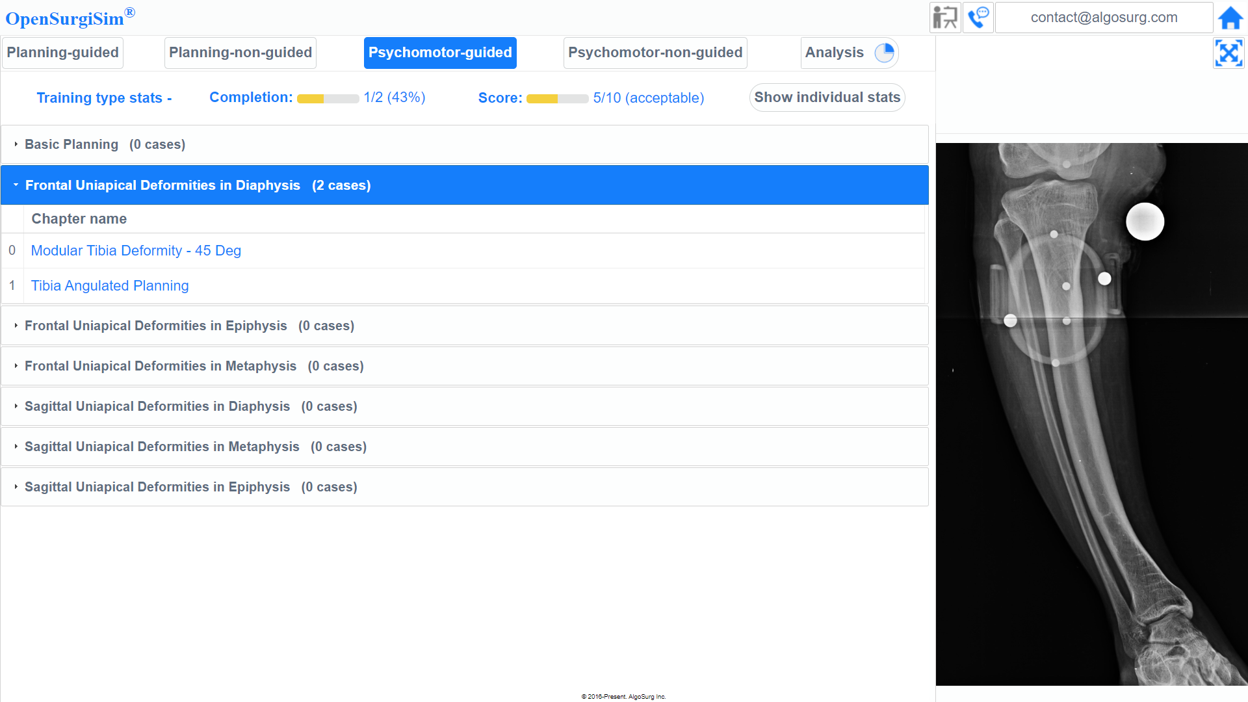Click the phone contact support icon
The image size is (1248, 702).
(x=978, y=18)
